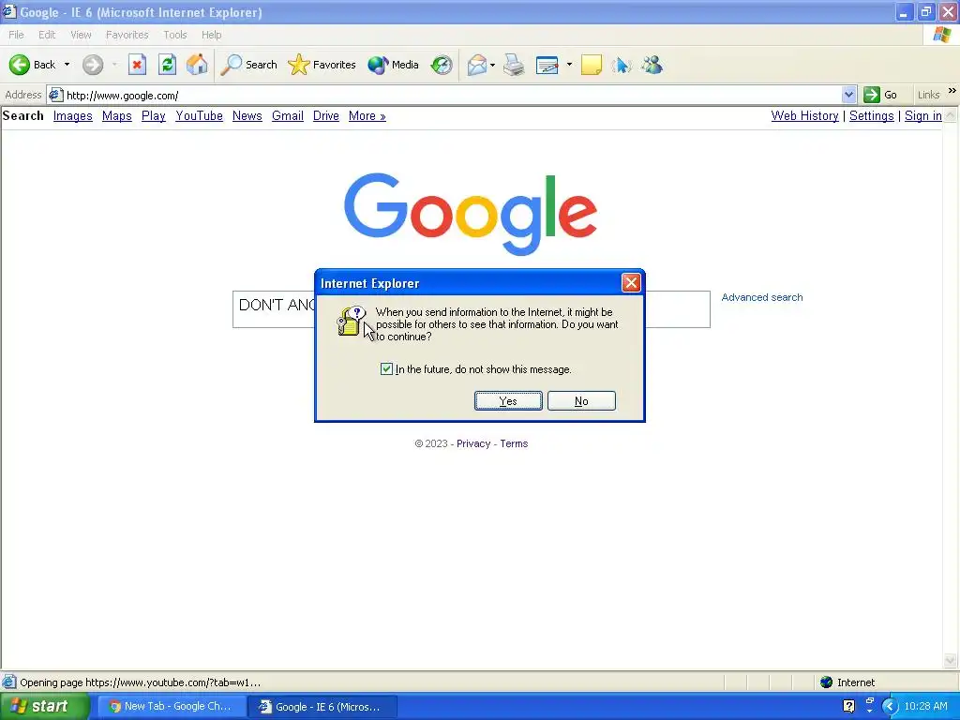Click the blue cursor toolbar icon
960x720 pixels.
622,65
